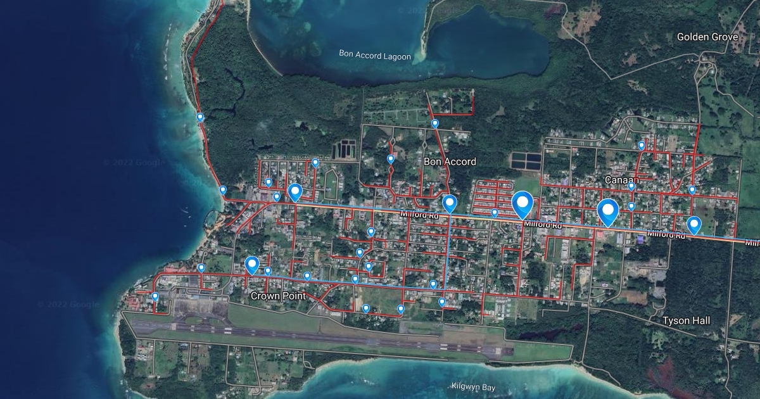This screenshot has width=760, height=399.
Task: Select small pin immediately left of western Milford Rd large pin
Action: point(277,197)
